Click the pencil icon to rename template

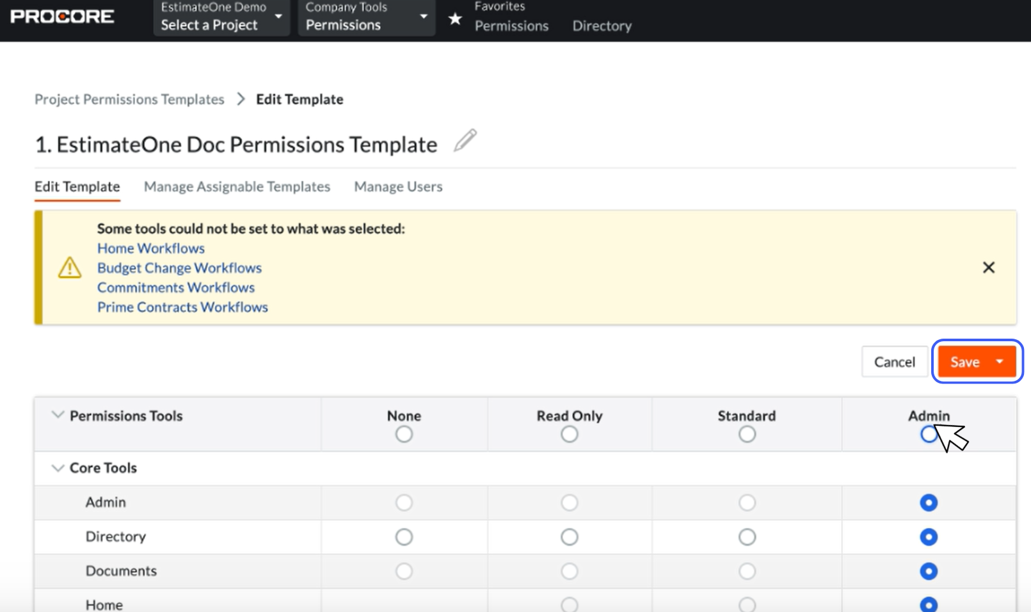tap(465, 140)
